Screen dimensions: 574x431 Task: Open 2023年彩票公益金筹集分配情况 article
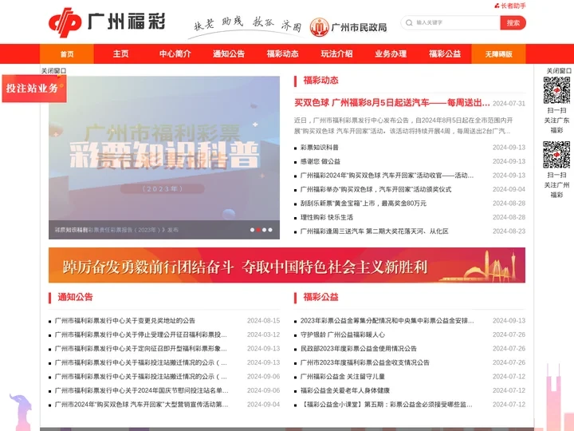coord(387,321)
